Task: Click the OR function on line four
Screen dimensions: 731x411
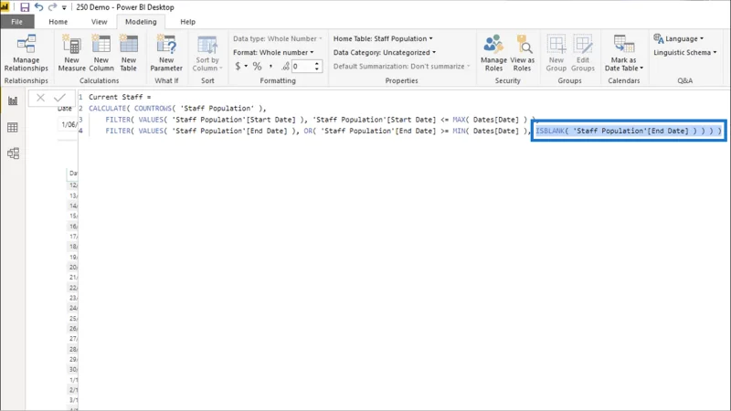Action: (308, 131)
